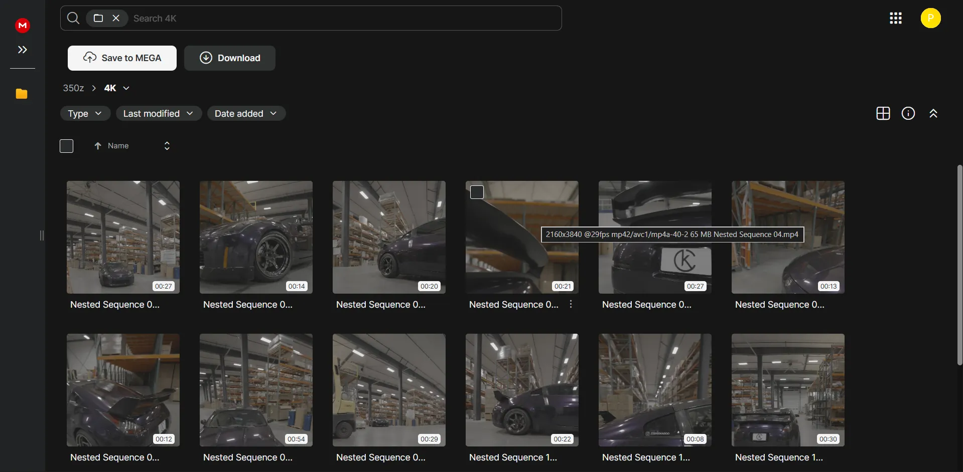Image resolution: width=963 pixels, height=472 pixels.
Task: Clear the folder search filter chip
Action: point(116,19)
